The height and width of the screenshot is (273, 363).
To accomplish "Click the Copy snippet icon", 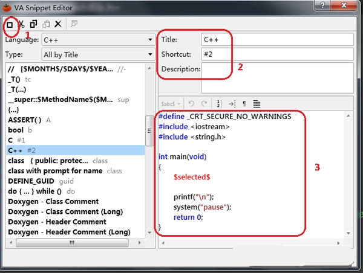I will 33,24.
